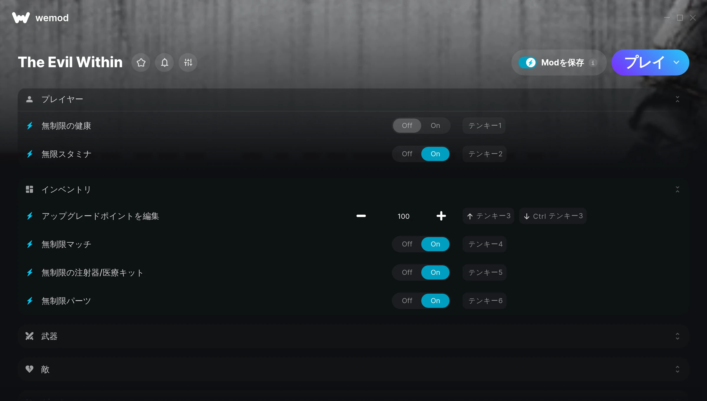Click the plus icon for upgrade points
The width and height of the screenshot is (707, 401).
(x=441, y=216)
